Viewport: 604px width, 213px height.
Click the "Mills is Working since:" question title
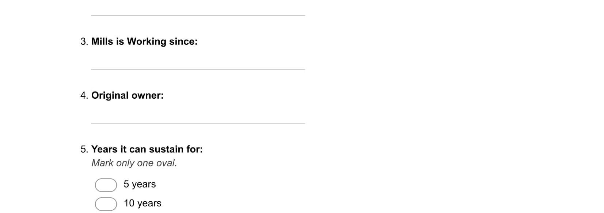(144, 42)
